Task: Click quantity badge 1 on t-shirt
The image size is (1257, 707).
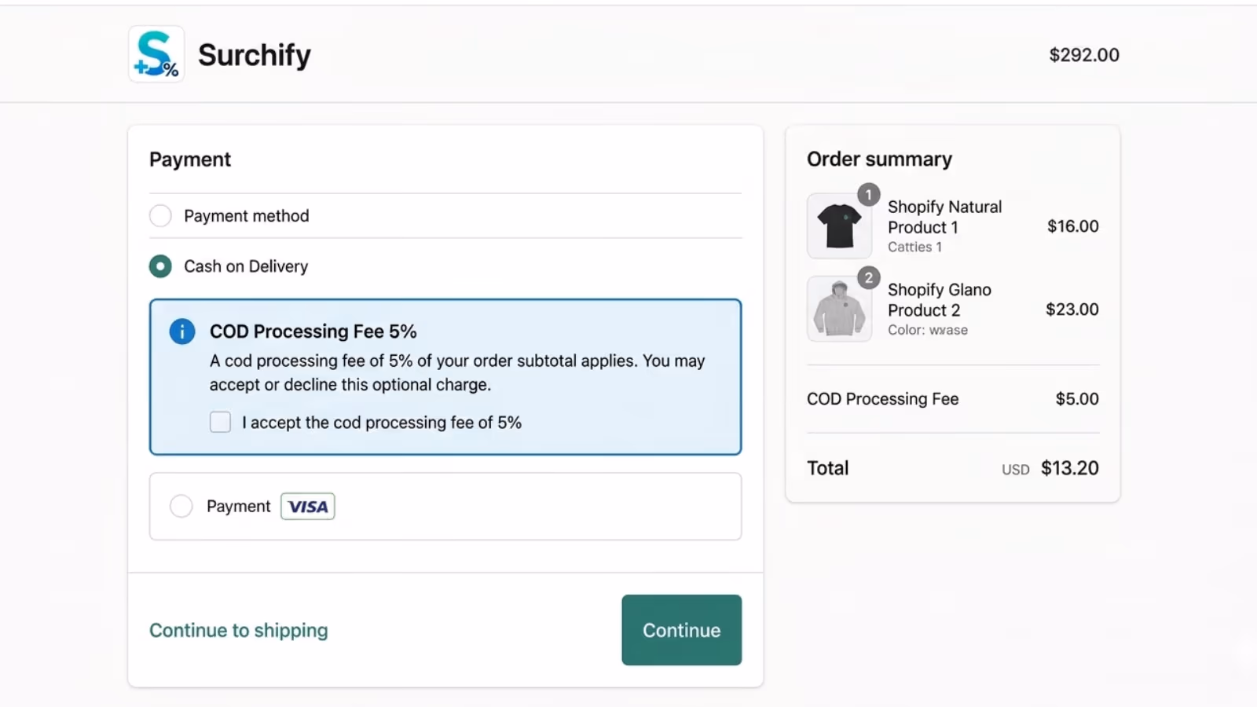Action: (x=868, y=195)
